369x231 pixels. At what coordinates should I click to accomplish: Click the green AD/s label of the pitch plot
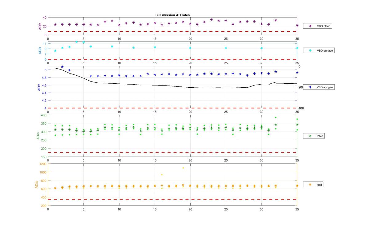click(38, 136)
